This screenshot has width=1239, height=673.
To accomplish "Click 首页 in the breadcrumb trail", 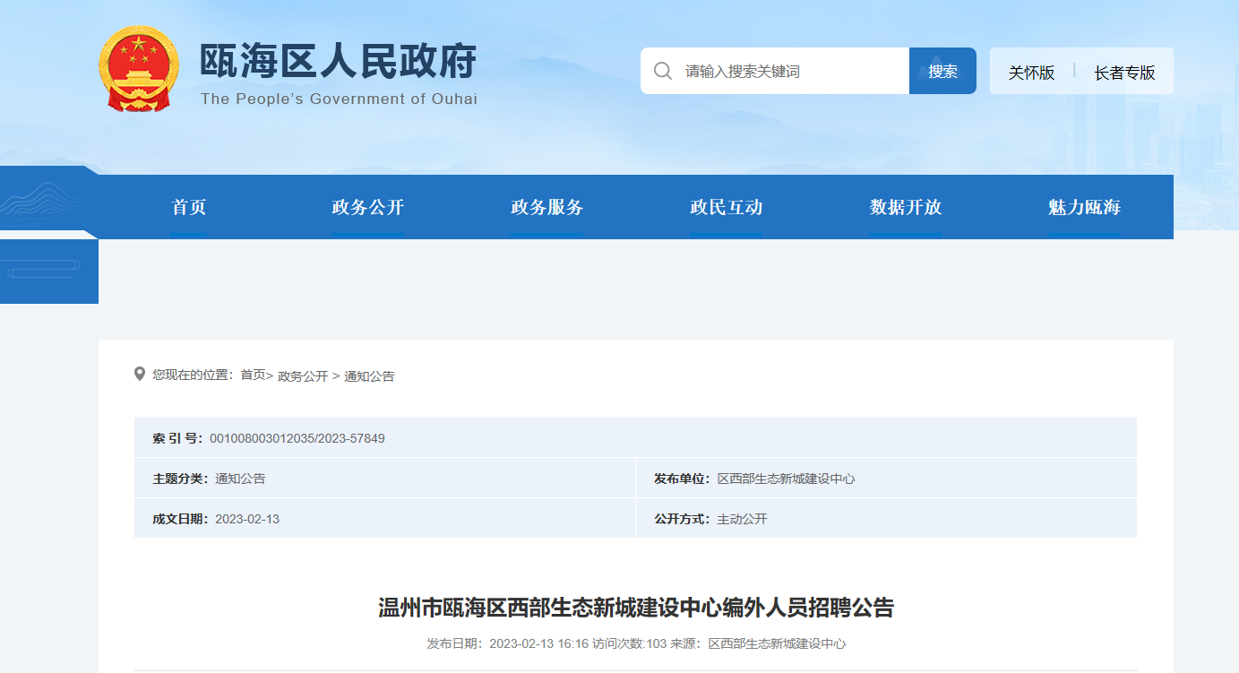I will (x=253, y=375).
